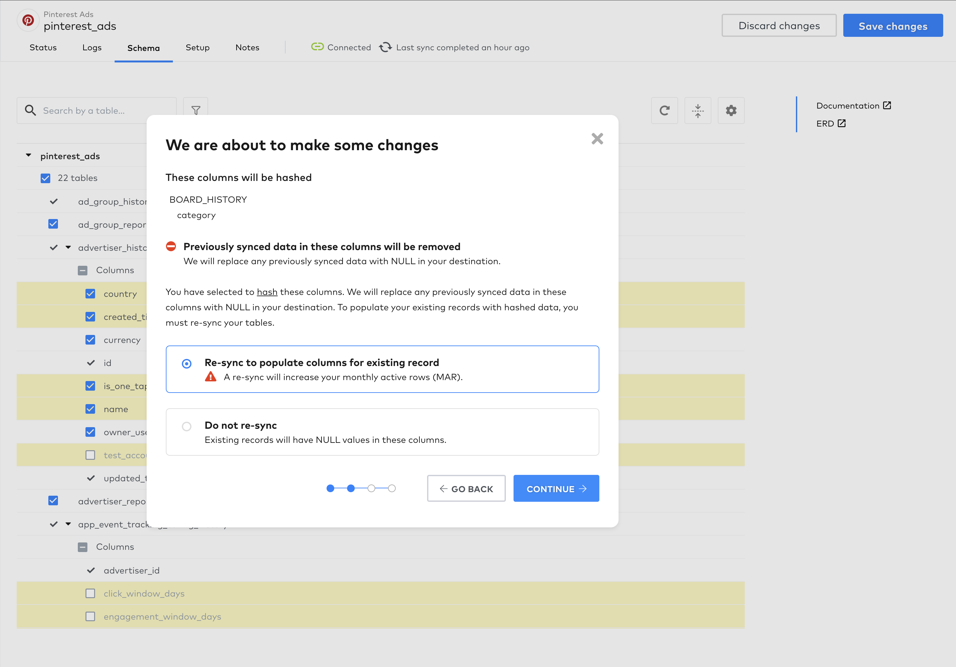Check the engagement_window_days checkbox

90,616
